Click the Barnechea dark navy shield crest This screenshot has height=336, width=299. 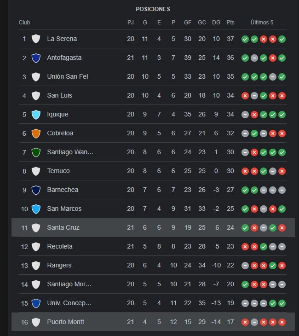coord(36,190)
